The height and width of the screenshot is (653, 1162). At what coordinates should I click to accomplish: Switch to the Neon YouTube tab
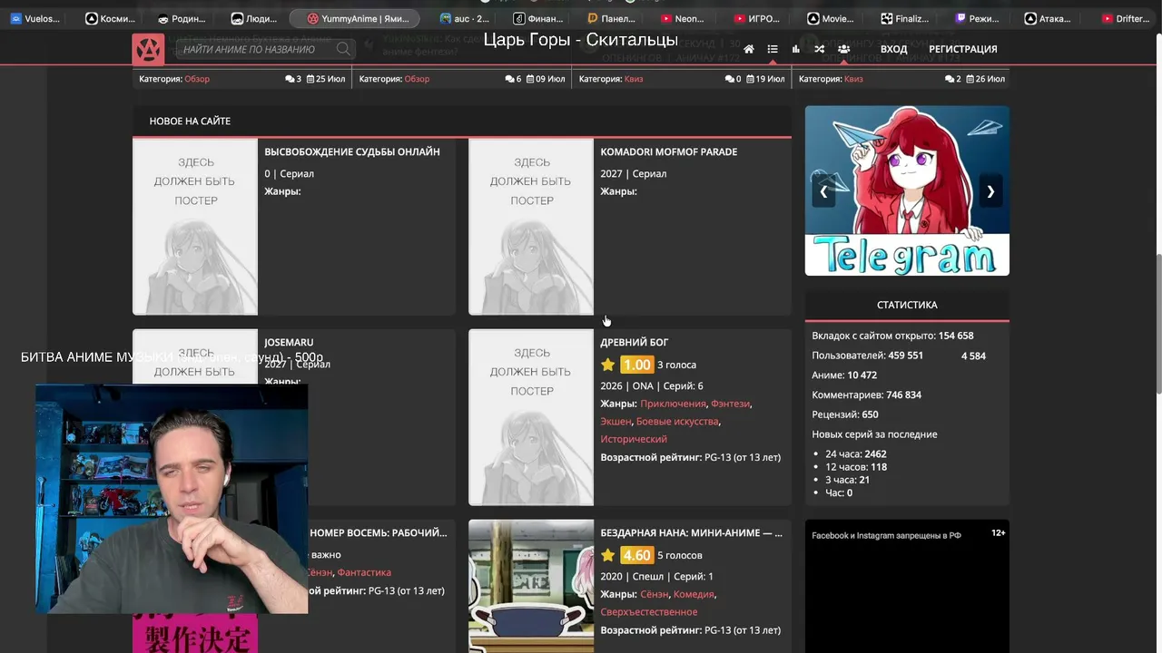point(683,18)
